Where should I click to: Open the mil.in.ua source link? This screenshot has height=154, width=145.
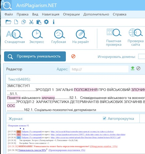[x=82, y=132]
